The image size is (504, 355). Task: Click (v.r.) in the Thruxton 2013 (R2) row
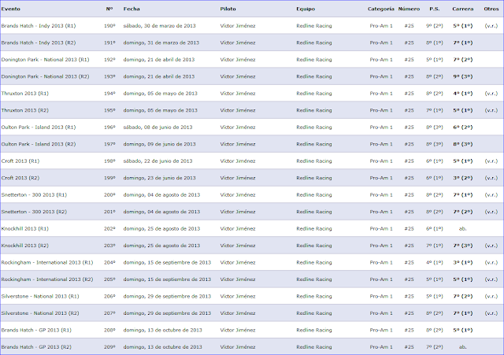pyautogui.click(x=491, y=110)
